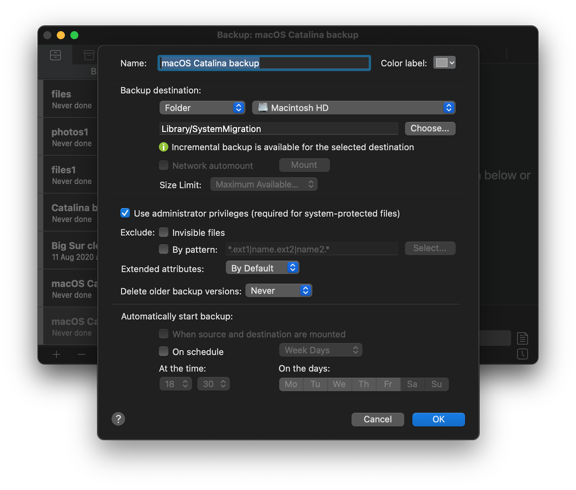Open the Delete older backup versions dropdown

(x=279, y=290)
